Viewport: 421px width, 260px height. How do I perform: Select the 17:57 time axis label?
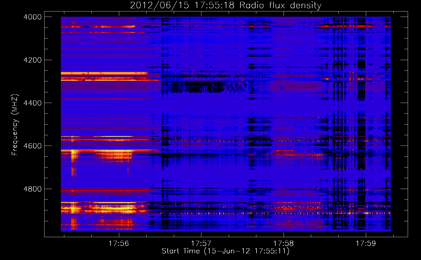point(201,244)
